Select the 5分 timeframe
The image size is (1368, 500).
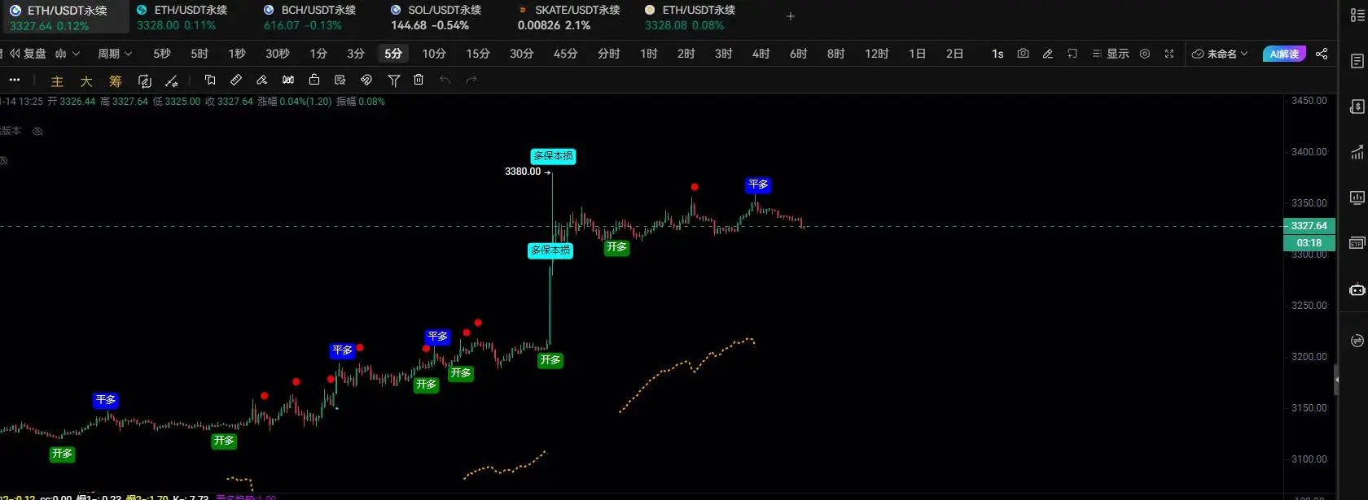(393, 54)
